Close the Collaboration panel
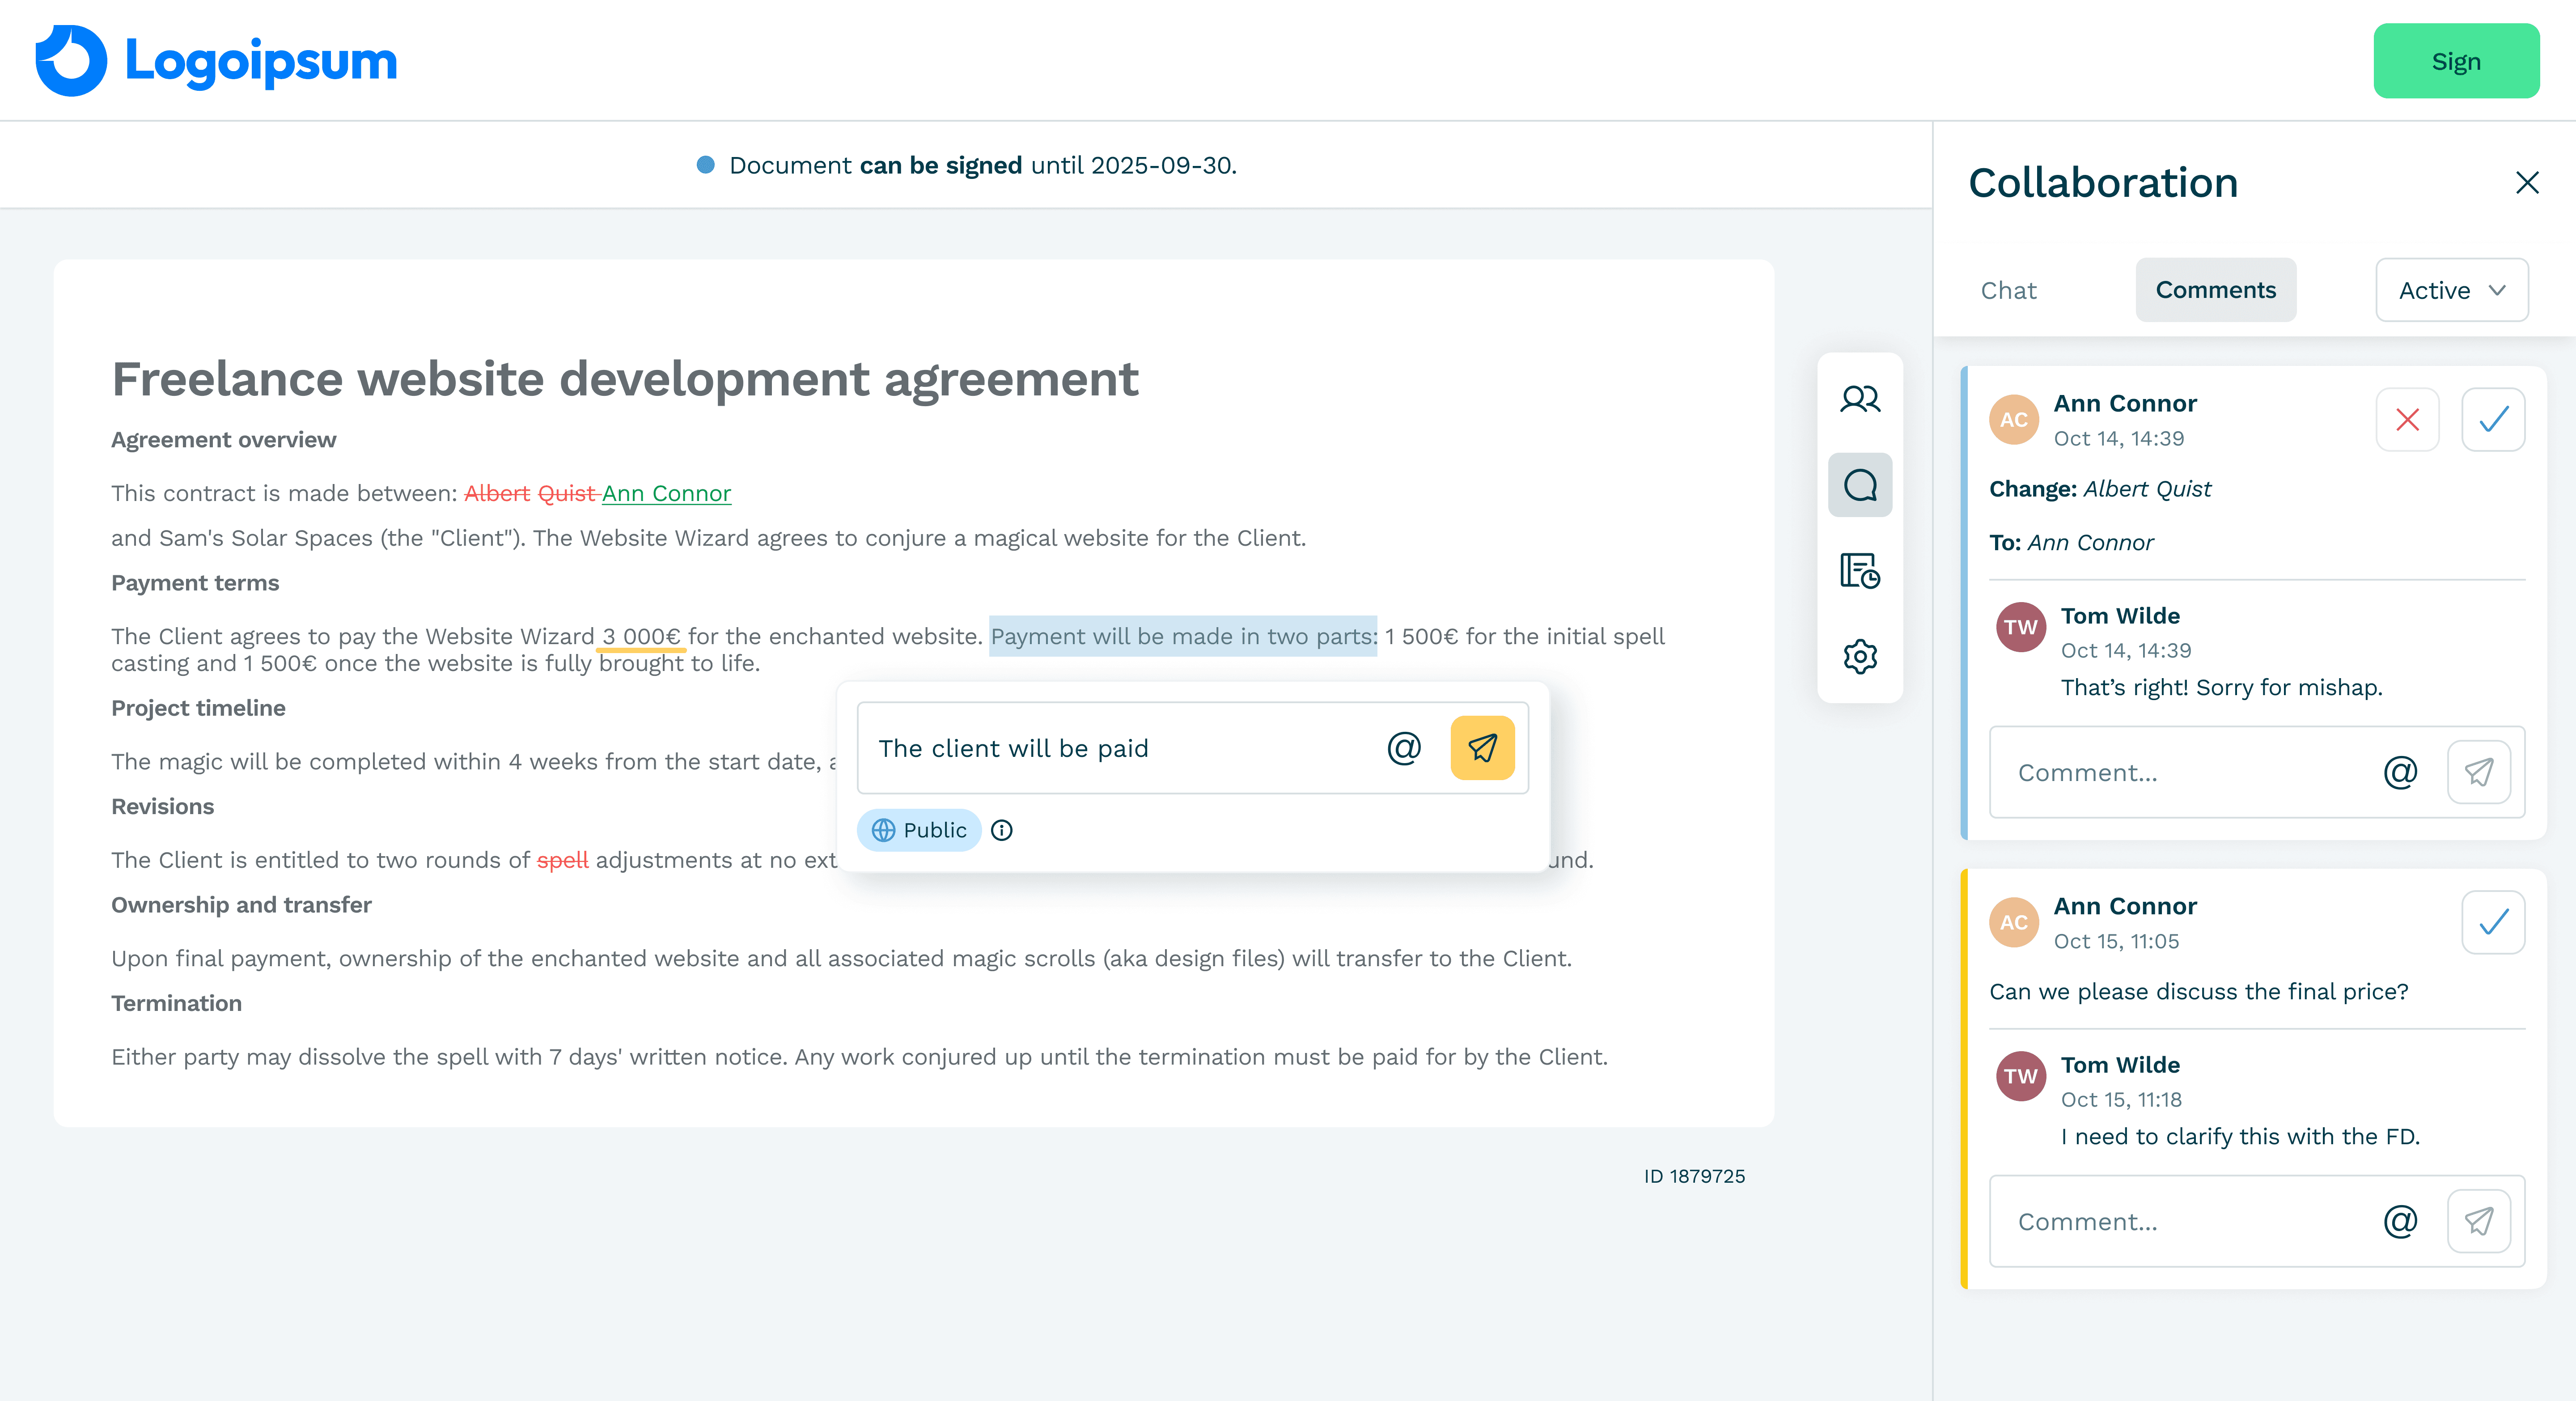Screen dimensions: 2576x1401 (2527, 183)
